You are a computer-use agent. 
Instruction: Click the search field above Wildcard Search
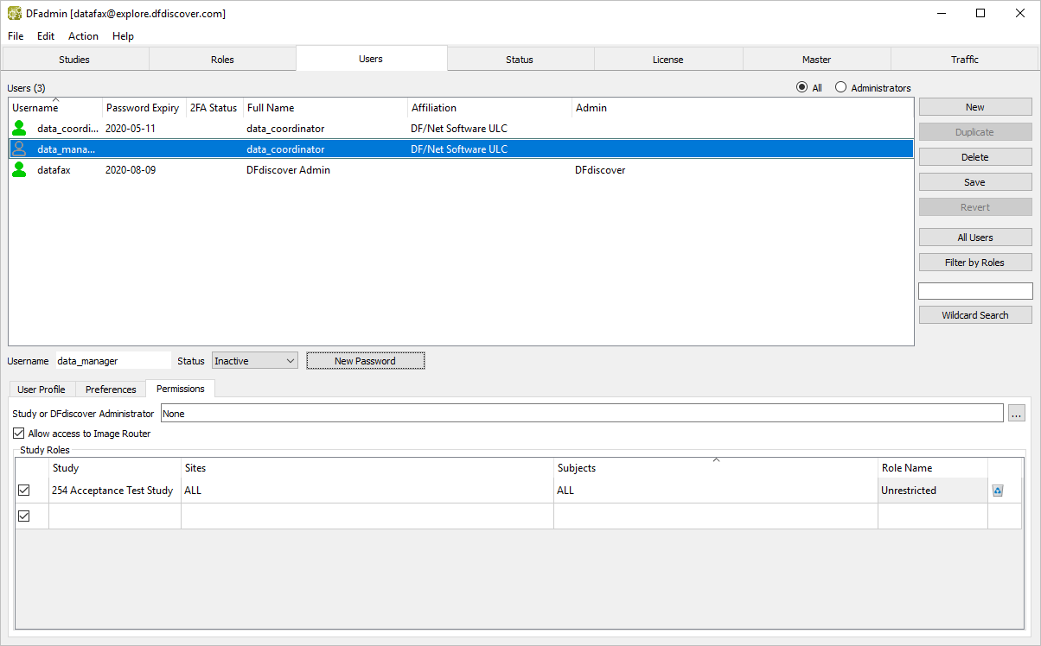(x=974, y=291)
